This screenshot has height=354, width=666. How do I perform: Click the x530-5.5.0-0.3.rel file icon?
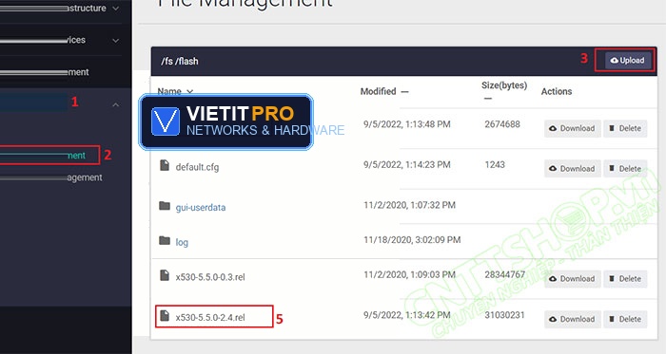[165, 275]
